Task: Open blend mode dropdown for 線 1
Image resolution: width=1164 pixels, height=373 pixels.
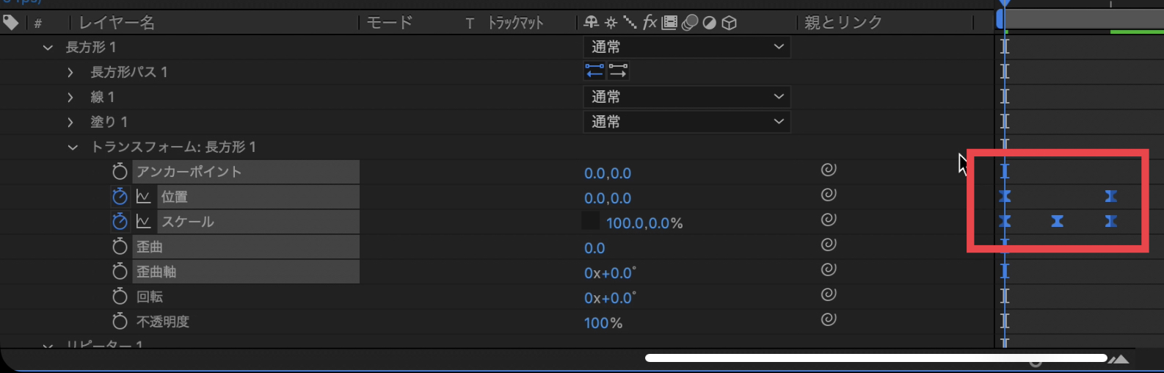Action: click(x=687, y=97)
